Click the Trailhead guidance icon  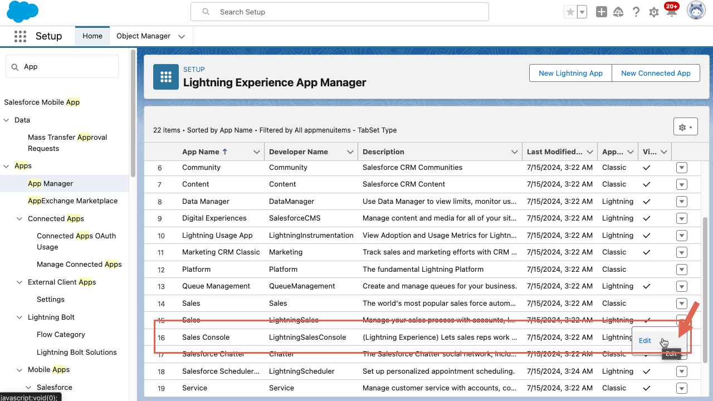[x=618, y=12]
